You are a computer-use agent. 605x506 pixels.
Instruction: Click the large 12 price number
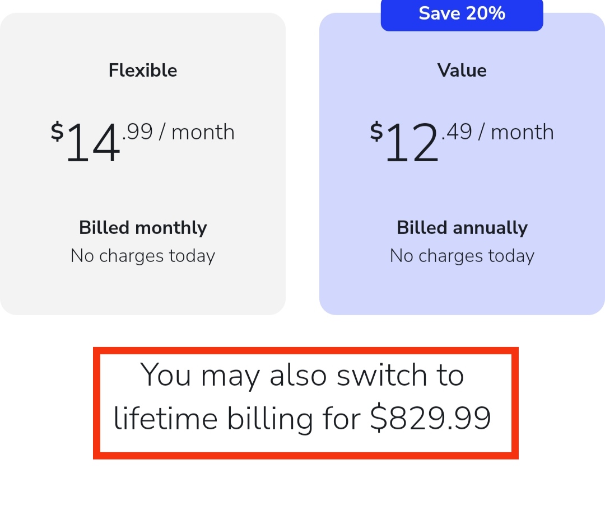click(x=412, y=143)
